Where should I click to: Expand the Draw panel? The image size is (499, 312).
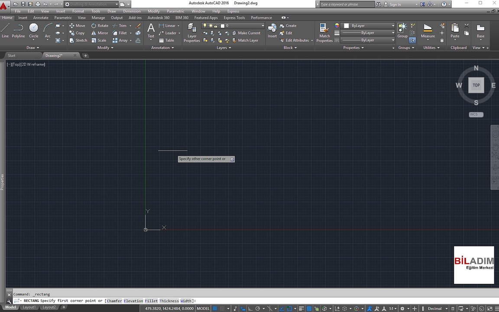pos(33,47)
